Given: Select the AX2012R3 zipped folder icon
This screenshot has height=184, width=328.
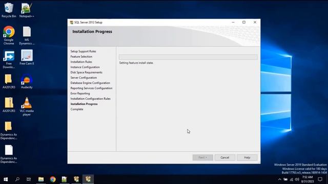Looking at the screenshot, I should tap(9, 105).
